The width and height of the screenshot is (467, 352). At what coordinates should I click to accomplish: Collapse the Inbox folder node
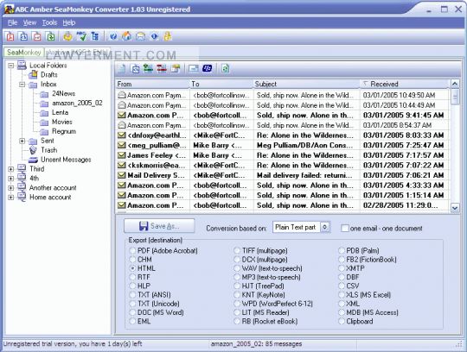tap(22, 85)
